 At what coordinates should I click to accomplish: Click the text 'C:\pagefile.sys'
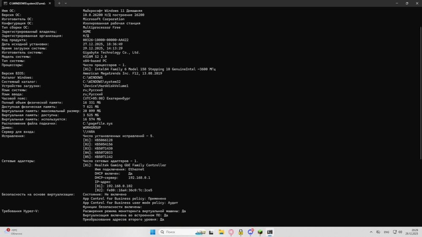coord(98,123)
